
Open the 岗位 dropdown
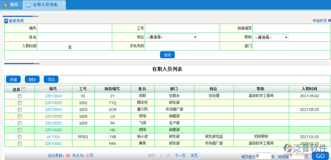click(172, 37)
